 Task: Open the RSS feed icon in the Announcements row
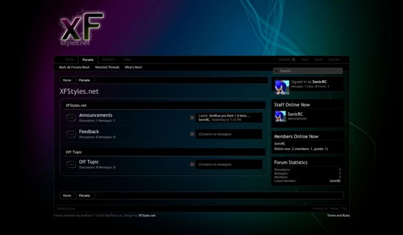pos(192,117)
